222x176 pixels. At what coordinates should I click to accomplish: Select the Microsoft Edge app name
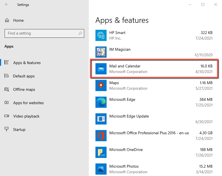[x=122, y=100]
